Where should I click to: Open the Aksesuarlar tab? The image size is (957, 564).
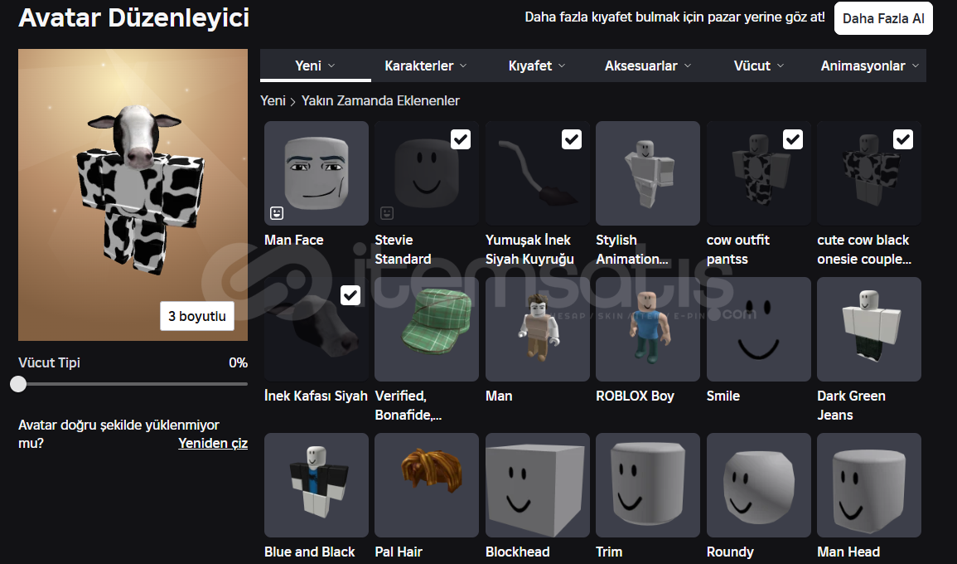648,66
